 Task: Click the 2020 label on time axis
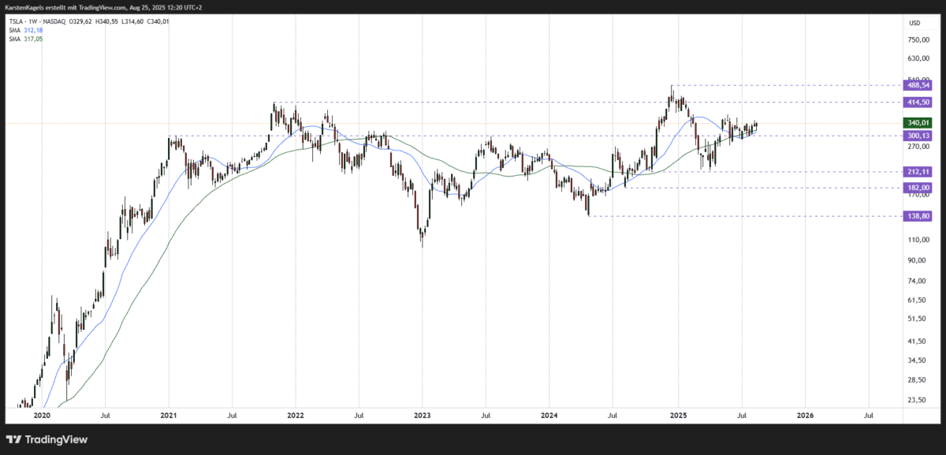tap(42, 414)
